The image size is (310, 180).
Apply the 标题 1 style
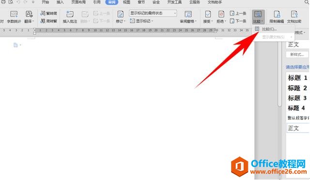(298, 78)
